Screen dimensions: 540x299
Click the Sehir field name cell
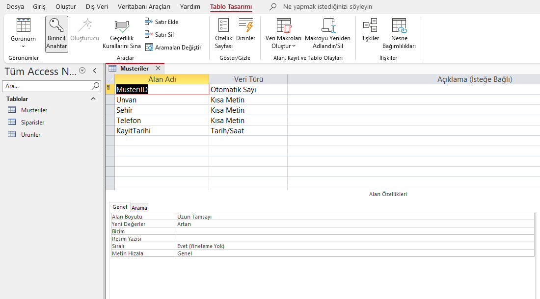162,110
